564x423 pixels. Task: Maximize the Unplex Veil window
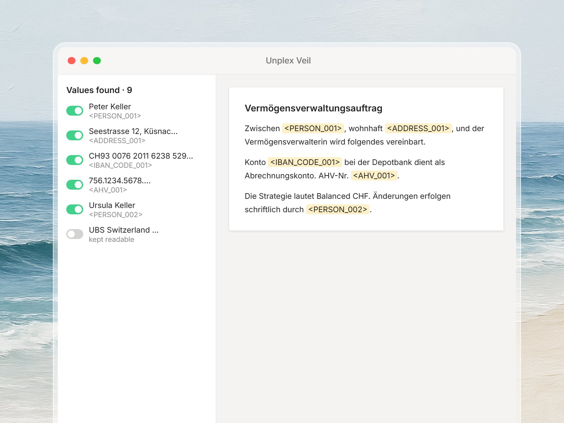tap(97, 61)
